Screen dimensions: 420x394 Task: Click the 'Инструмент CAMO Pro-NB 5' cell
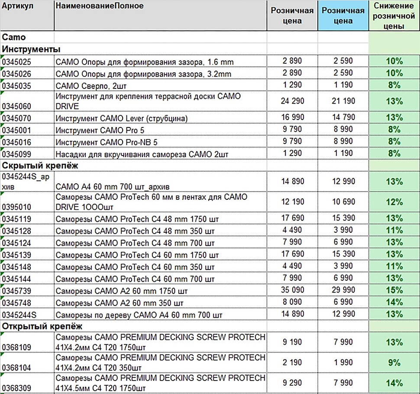[x=161, y=142]
